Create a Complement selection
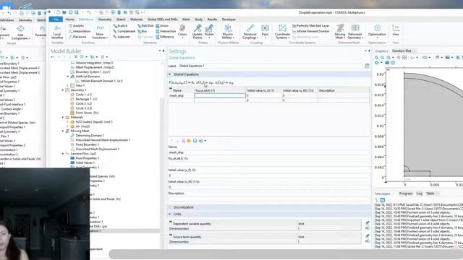 pos(124,31)
